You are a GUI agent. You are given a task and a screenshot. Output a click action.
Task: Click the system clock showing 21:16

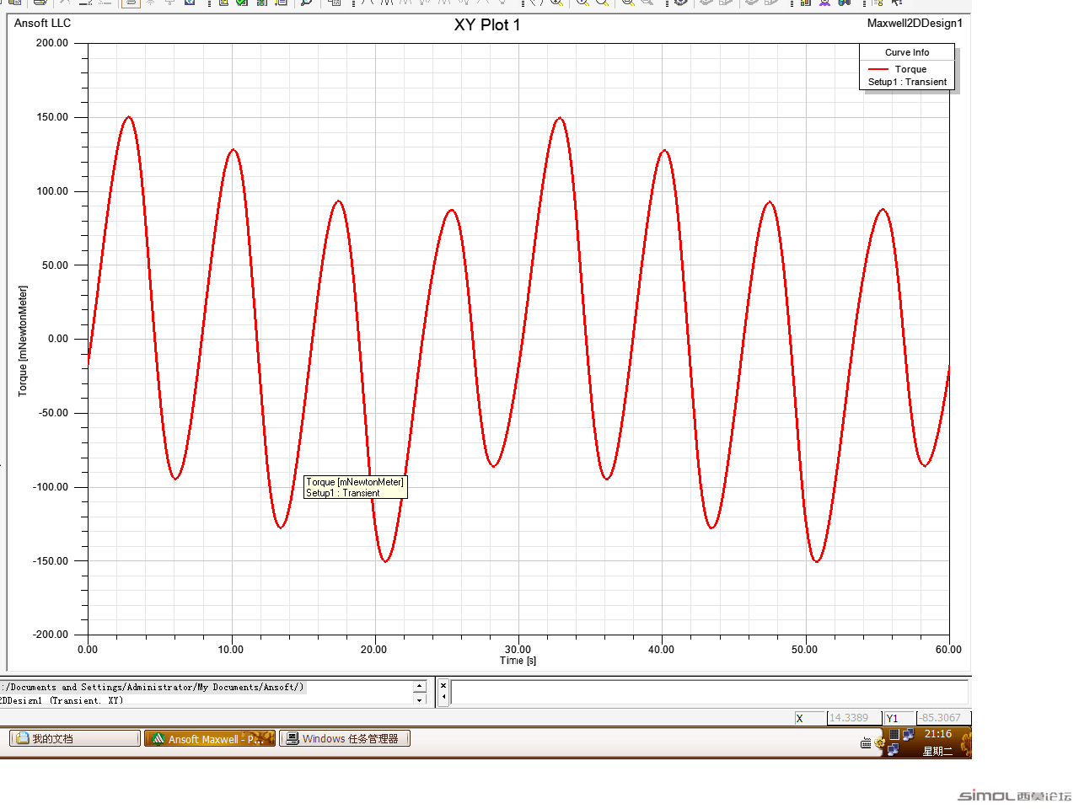click(x=937, y=734)
